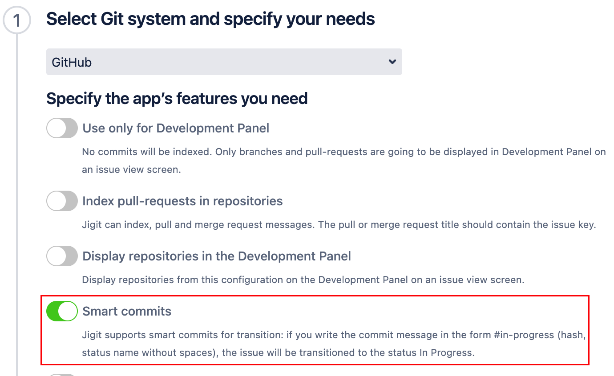614x376 pixels.
Task: Enable Index pull-requests in repositories switch
Action: pos(62,201)
